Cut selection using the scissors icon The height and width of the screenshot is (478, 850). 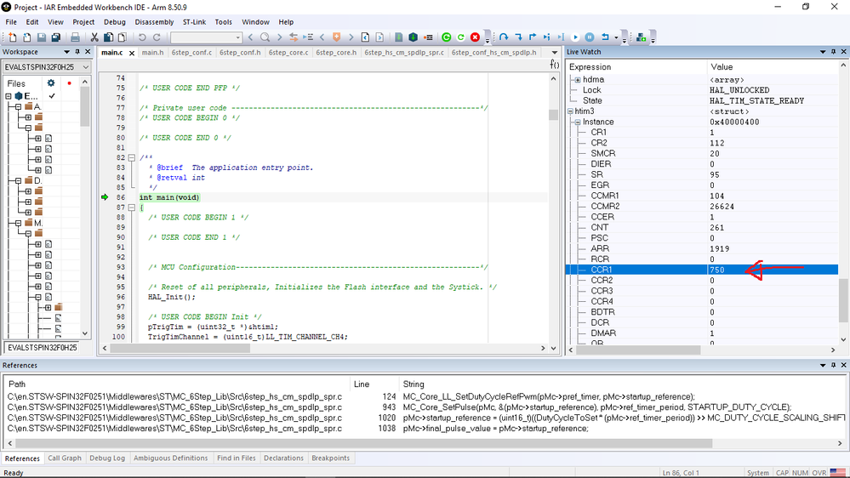pyautogui.click(x=94, y=37)
